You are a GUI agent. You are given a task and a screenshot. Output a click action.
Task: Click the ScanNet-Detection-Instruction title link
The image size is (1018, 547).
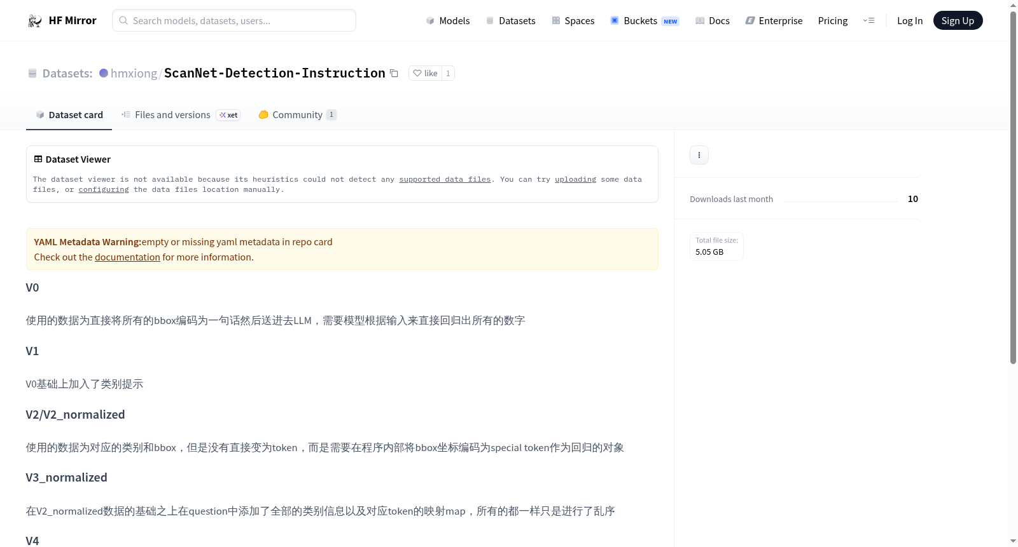[275, 73]
